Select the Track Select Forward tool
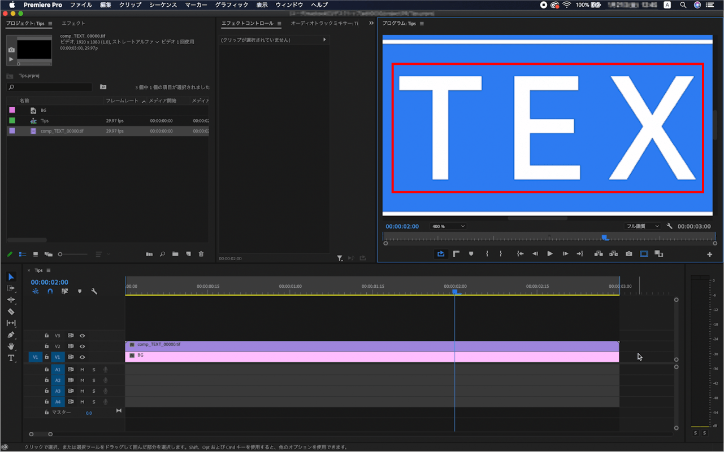 tap(11, 288)
